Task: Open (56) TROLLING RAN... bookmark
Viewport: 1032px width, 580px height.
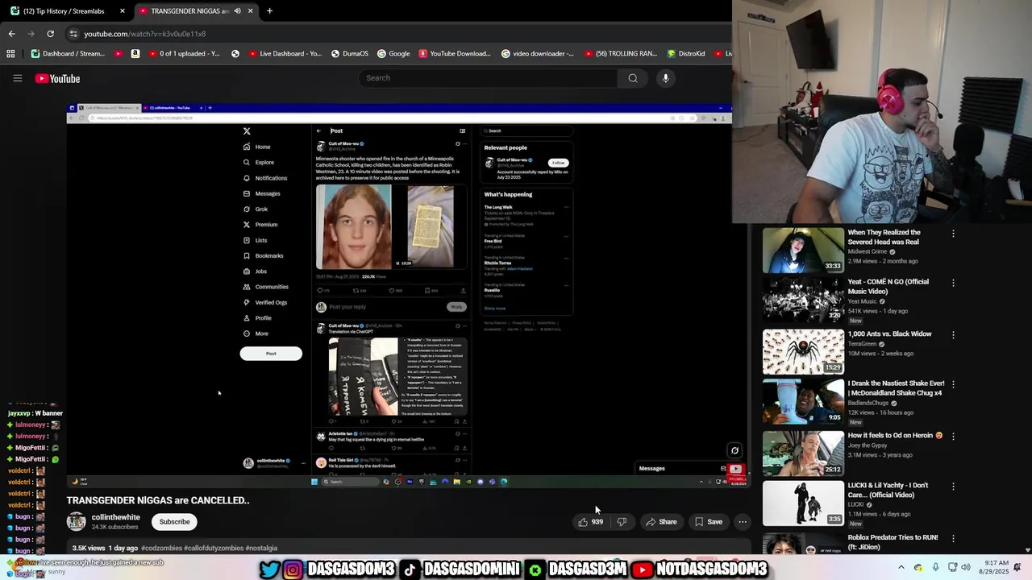Action: (x=621, y=54)
